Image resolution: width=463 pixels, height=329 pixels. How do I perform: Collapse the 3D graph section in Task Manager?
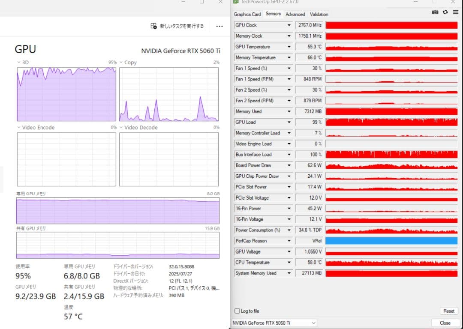pyautogui.click(x=18, y=62)
